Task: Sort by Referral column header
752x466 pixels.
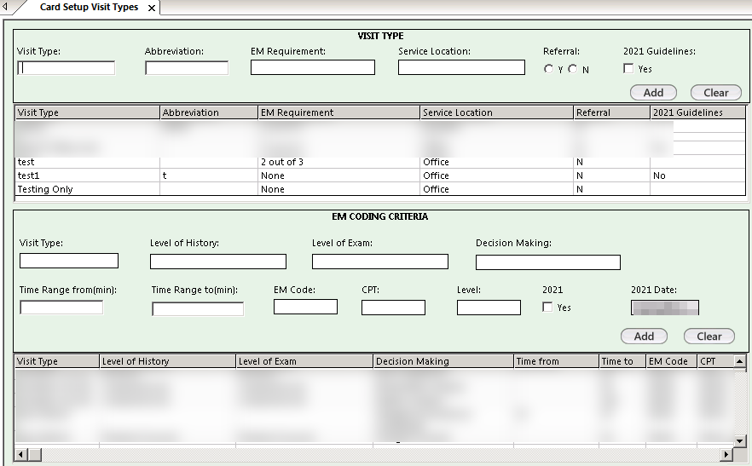Action: pos(612,112)
